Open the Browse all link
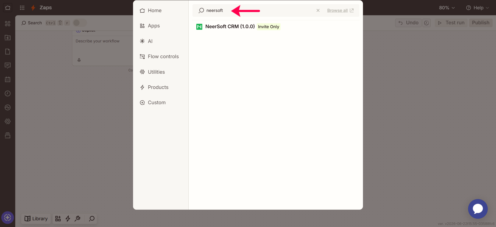The width and height of the screenshot is (496, 227). tap(340, 10)
